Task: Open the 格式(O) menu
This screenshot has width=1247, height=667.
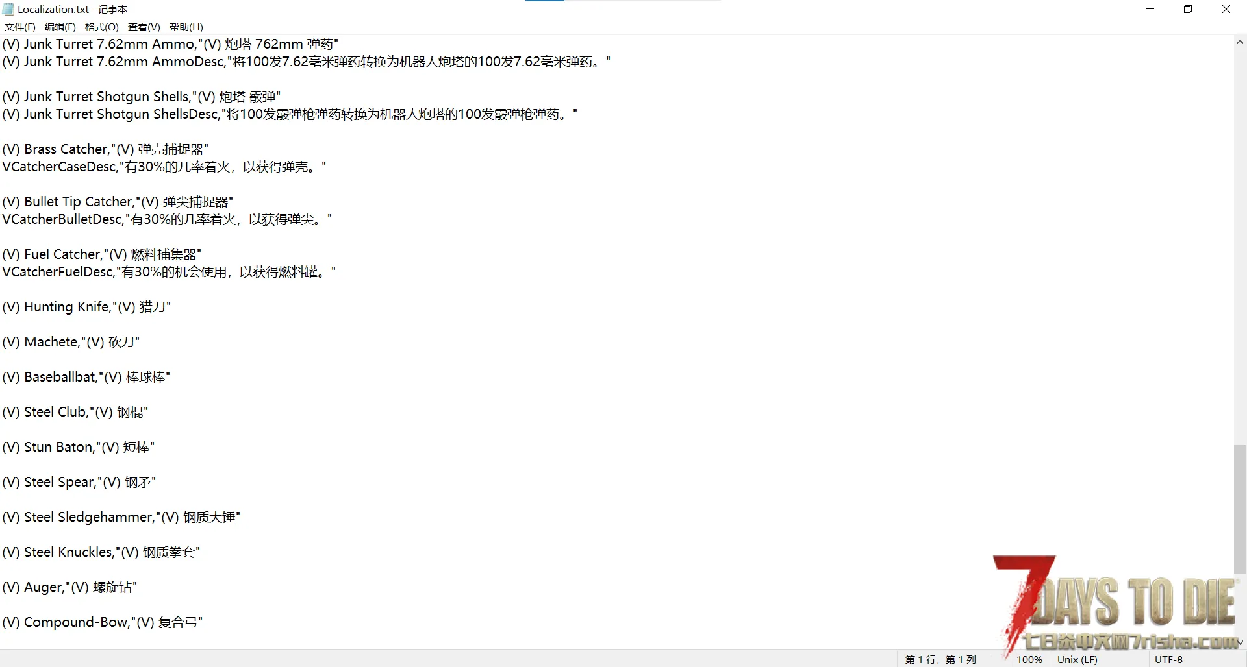Action: coord(102,27)
